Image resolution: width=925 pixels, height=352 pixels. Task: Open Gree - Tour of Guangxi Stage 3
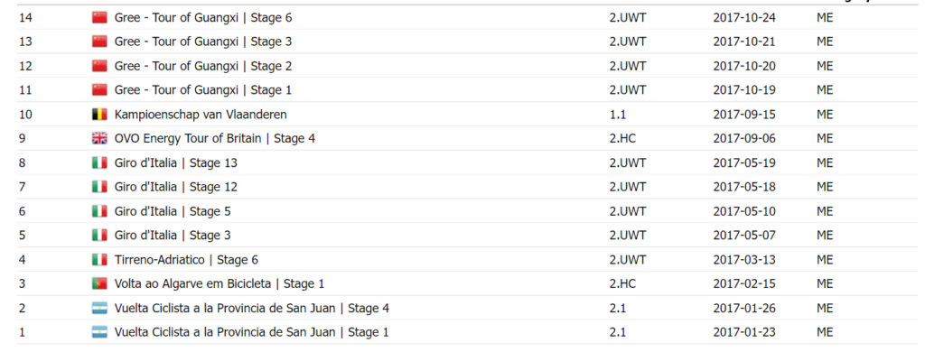point(203,42)
